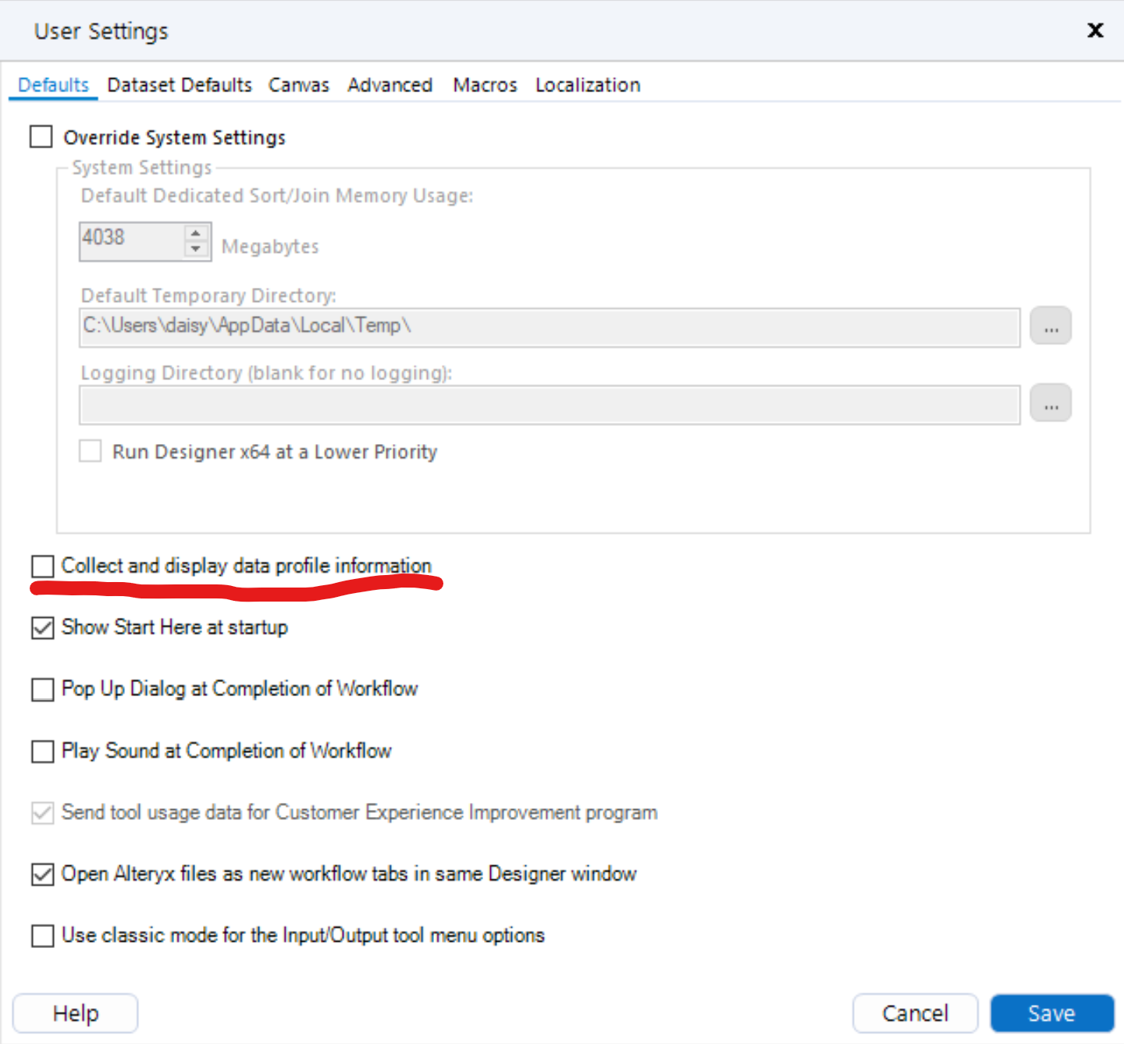This screenshot has height=1044, width=1124.
Task: Disable Show Start Here at startup
Action: pos(42,627)
